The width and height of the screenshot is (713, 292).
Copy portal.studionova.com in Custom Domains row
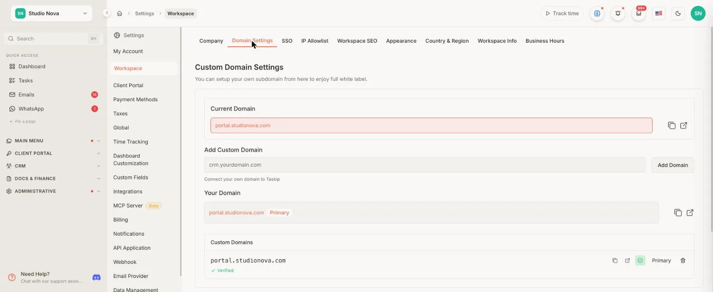click(x=615, y=261)
